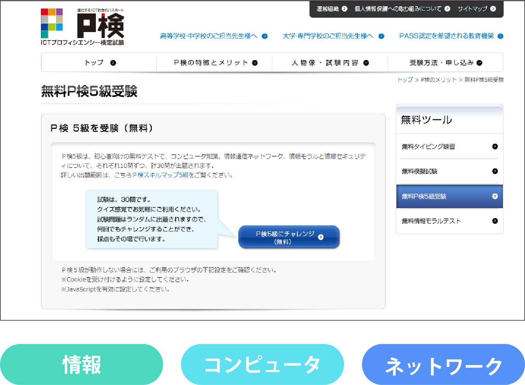Go to トップ in the breadcrumb

tap(405, 80)
